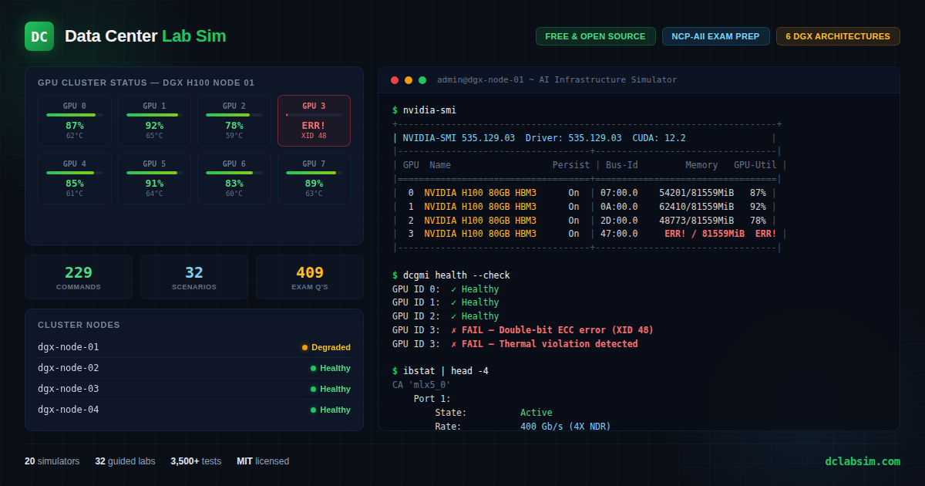Click the red terminal window dot
This screenshot has width=925, height=486.
(395, 80)
